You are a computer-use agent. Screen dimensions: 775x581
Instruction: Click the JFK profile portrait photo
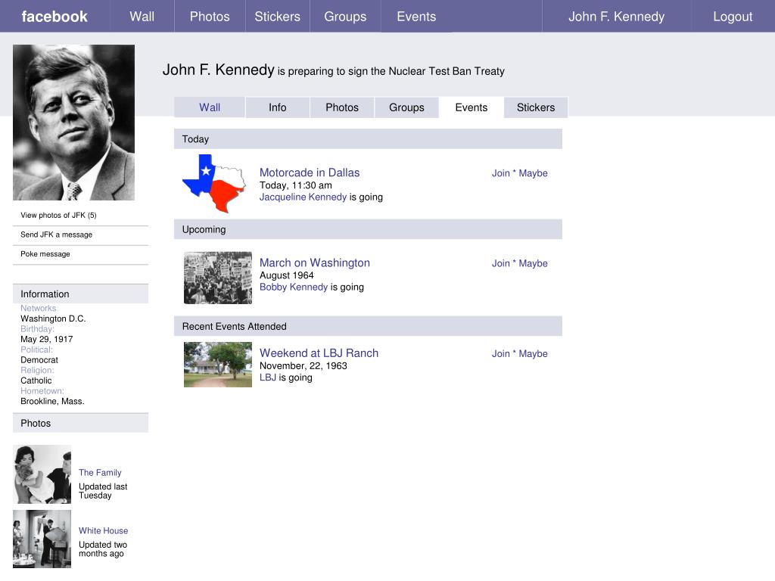[73, 122]
